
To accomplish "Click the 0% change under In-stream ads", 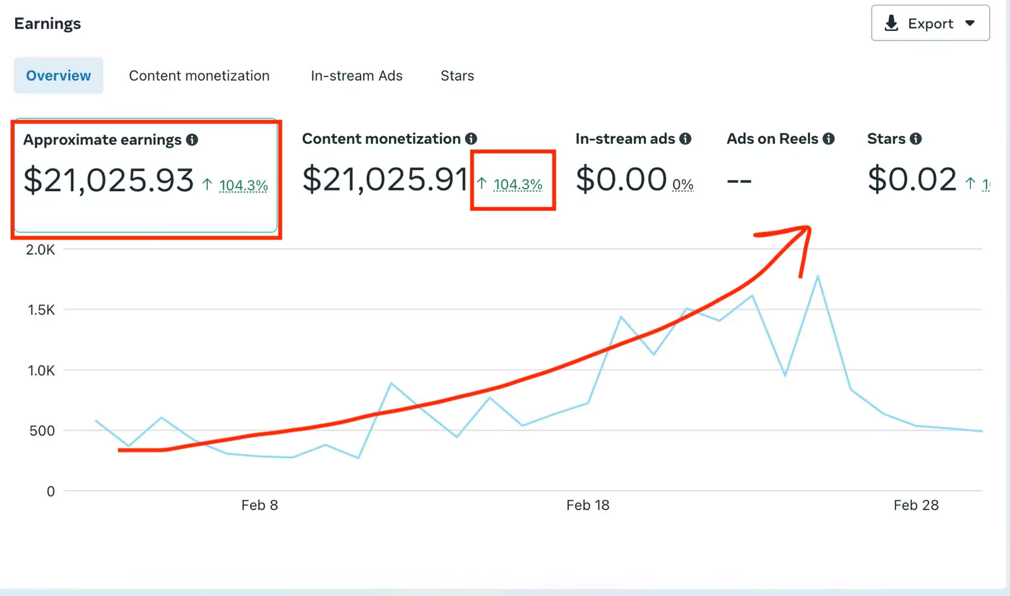I will (x=682, y=185).
